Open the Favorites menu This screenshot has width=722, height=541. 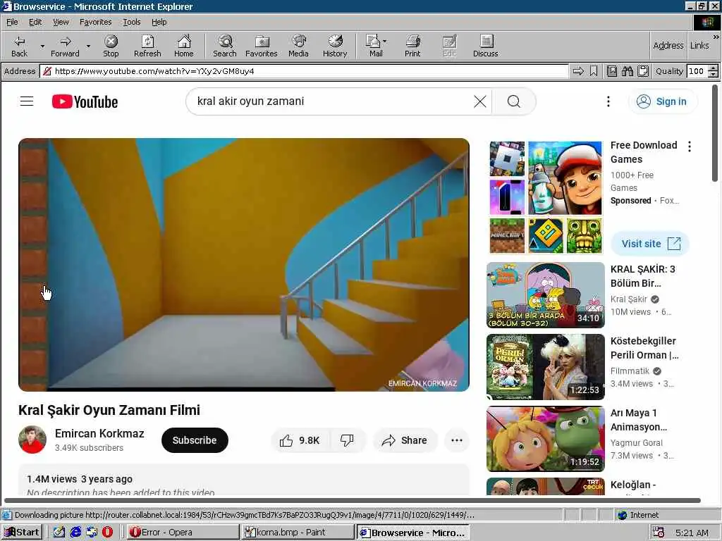point(95,22)
